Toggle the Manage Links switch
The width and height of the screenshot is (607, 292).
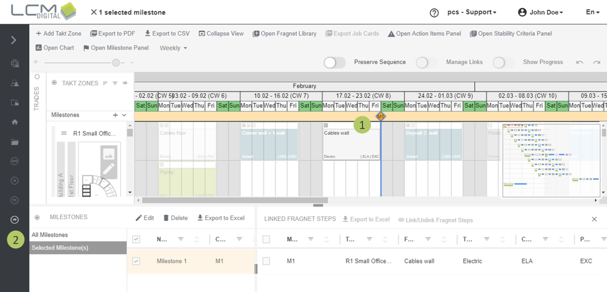426,62
